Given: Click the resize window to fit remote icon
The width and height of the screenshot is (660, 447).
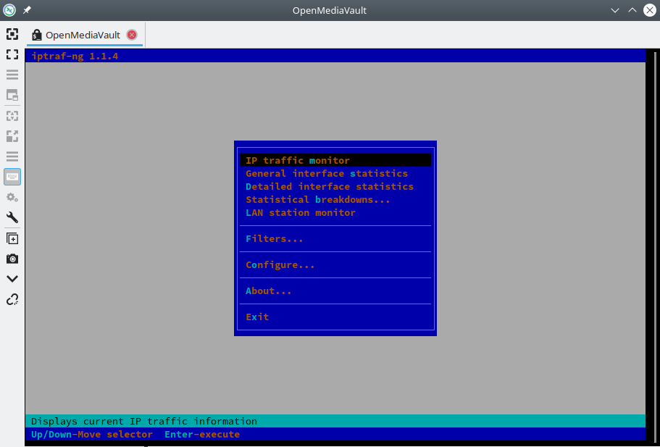Looking at the screenshot, I should tap(12, 34).
